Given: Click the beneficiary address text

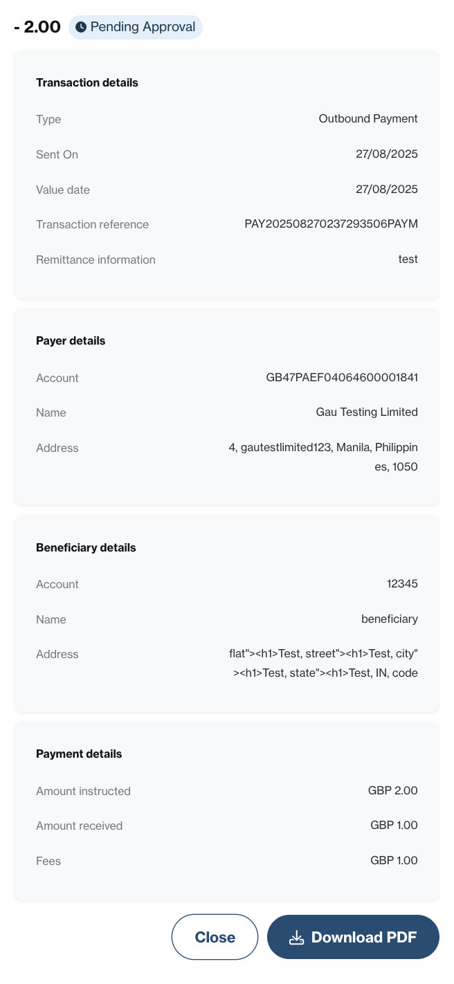Looking at the screenshot, I should click(323, 663).
